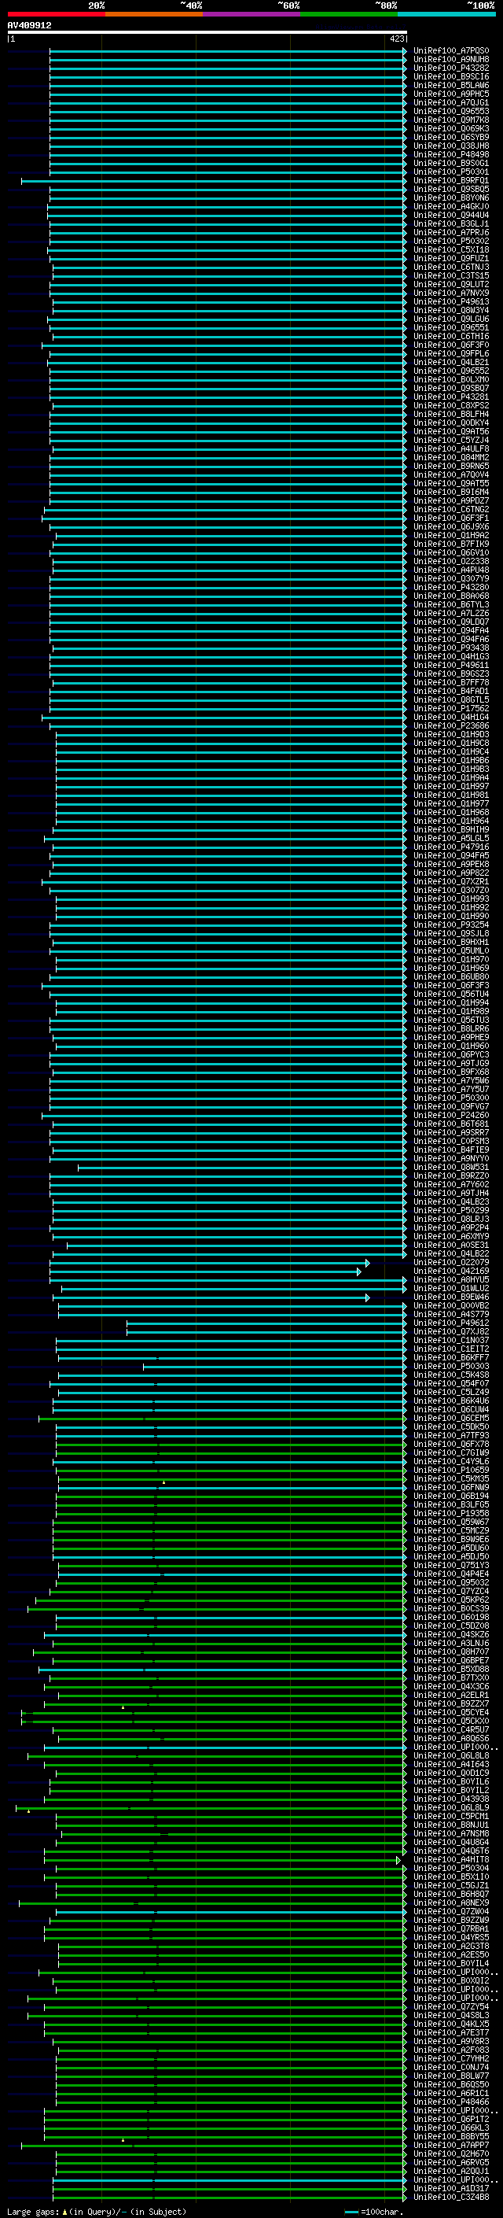Select hit label UniRef100_P50303

click(x=451, y=1367)
